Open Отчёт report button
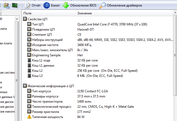 coord(36,5)
